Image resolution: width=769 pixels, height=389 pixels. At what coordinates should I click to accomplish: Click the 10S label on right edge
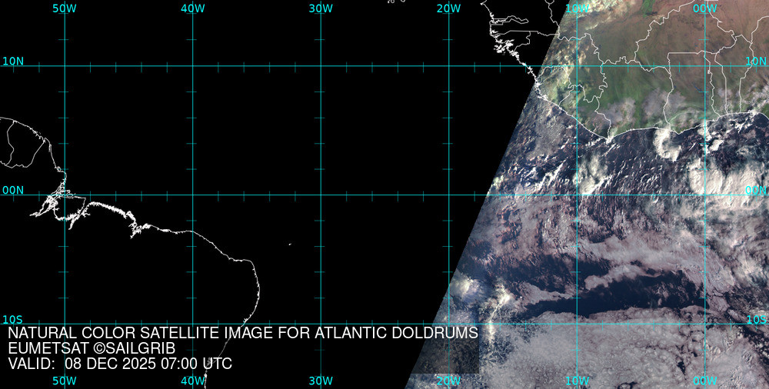point(757,319)
